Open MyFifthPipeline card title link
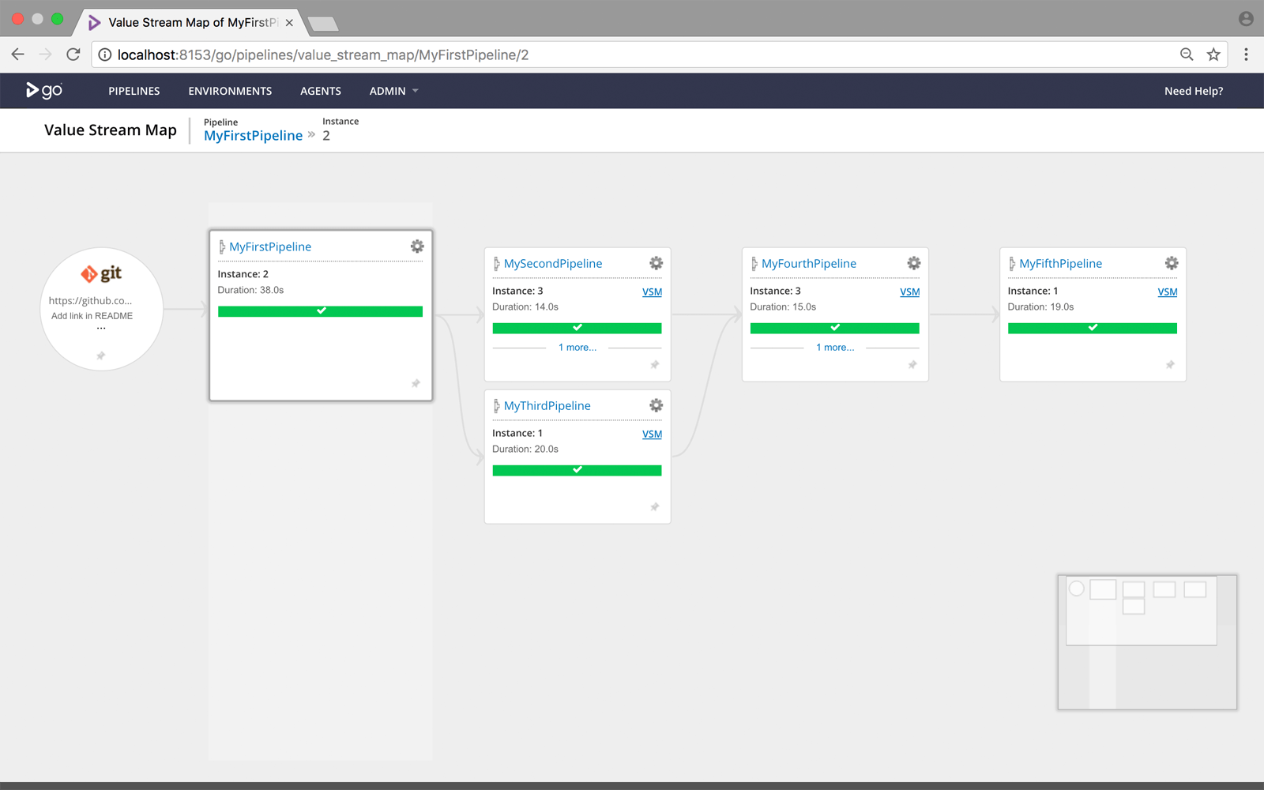Viewport: 1264px width, 790px height. 1060,263
